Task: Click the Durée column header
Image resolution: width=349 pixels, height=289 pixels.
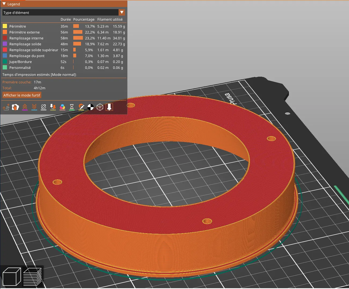Action: click(66, 19)
